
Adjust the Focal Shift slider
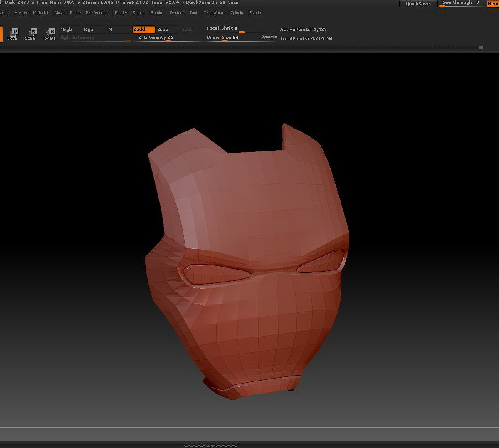(241, 29)
